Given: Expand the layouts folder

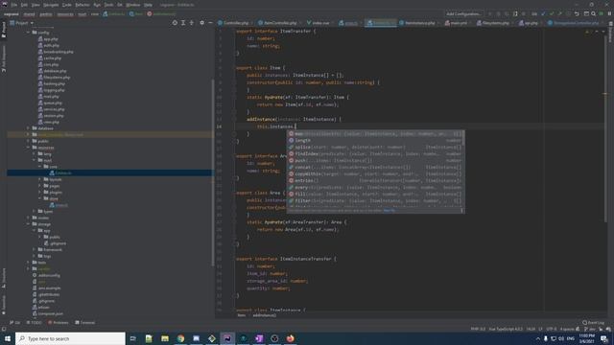Looking at the screenshot, I should (x=40, y=179).
